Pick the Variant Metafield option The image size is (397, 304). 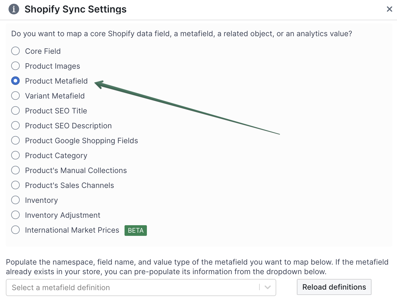[x=15, y=96]
